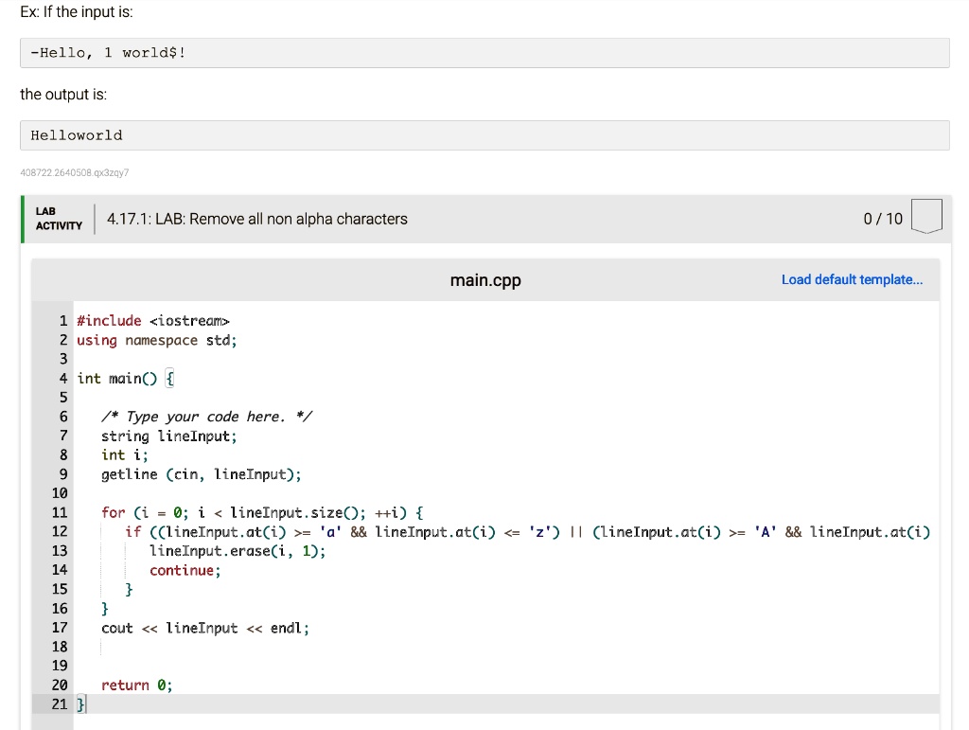Click the completion badge next to 0 / 10

coord(926,216)
